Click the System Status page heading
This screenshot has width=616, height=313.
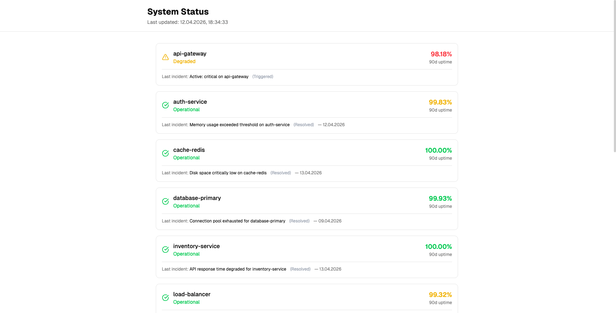[x=178, y=12]
